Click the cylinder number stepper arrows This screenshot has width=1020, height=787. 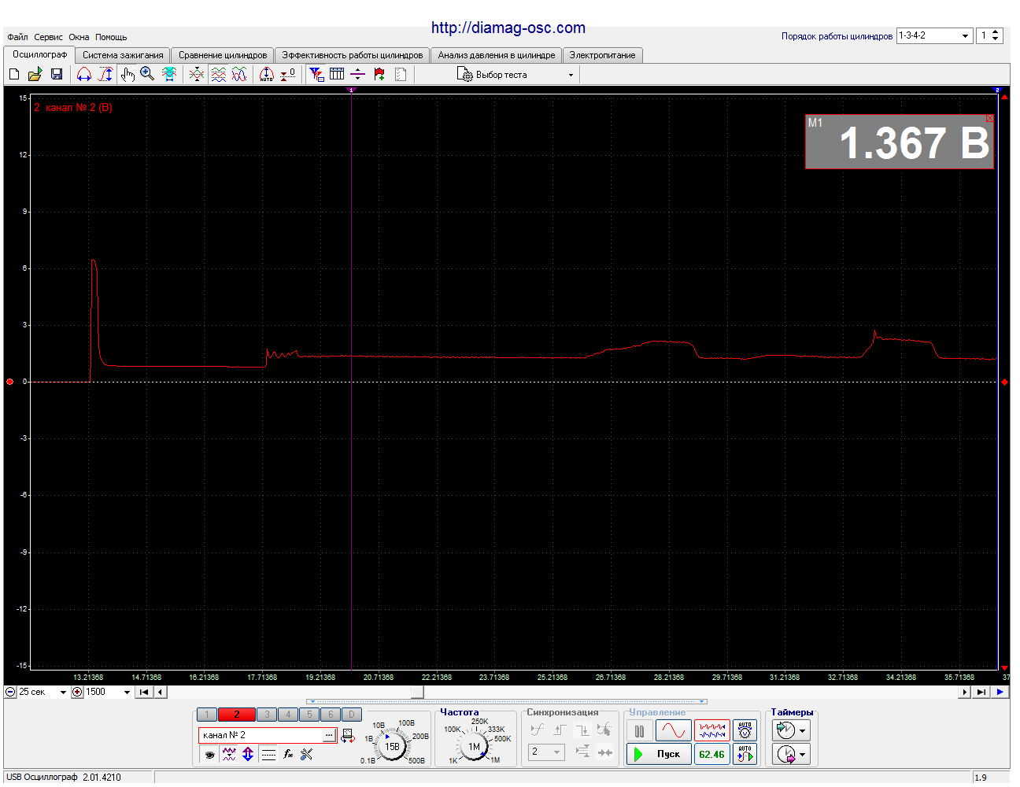(996, 35)
